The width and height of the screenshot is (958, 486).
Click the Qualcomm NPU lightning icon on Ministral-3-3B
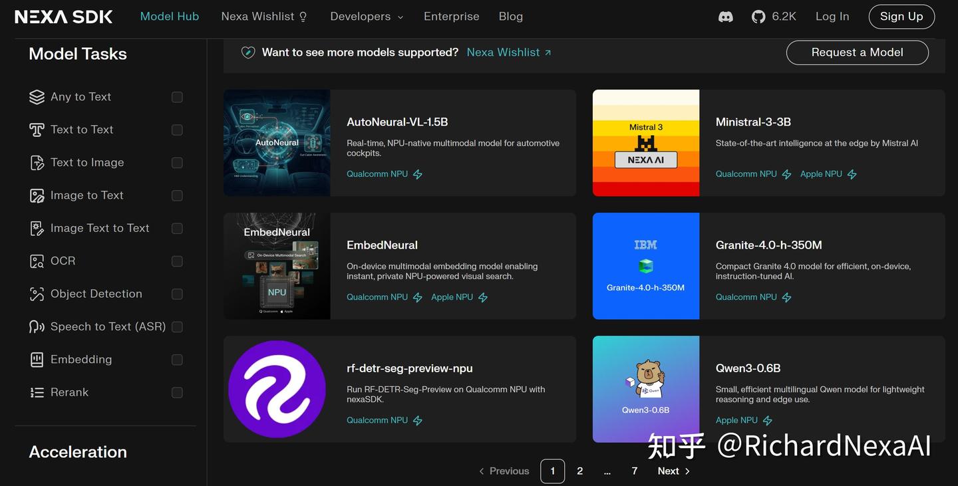tap(786, 174)
